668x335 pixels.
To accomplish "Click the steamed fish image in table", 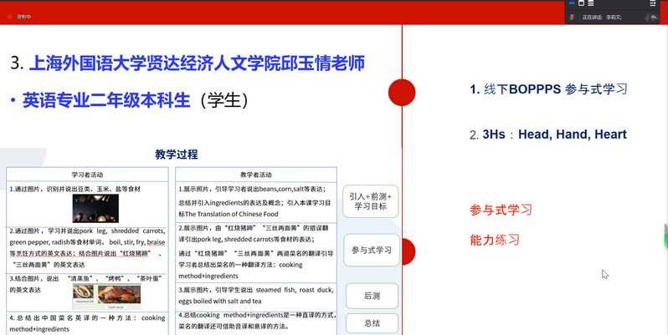I will [83, 292].
